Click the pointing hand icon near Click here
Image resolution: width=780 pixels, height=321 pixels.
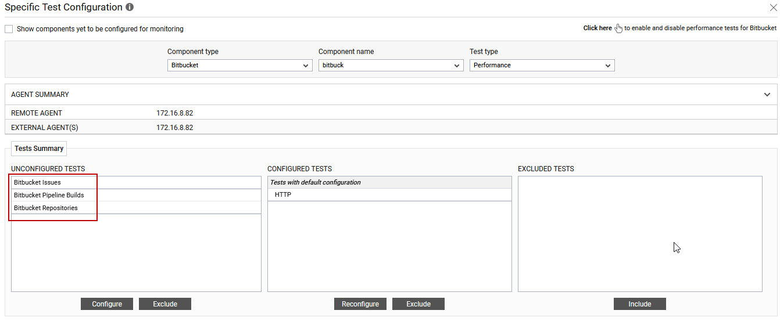pyautogui.click(x=618, y=28)
